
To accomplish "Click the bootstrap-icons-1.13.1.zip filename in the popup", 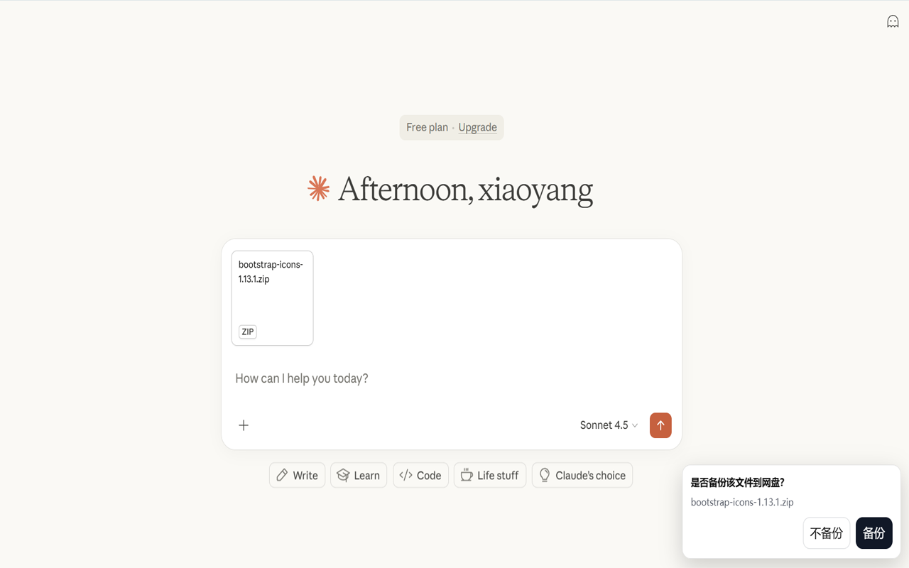I will click(742, 502).
